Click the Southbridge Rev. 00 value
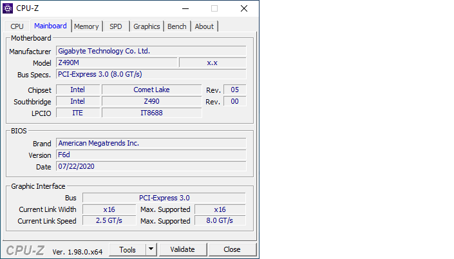Viewport: 454px width, 259px height. click(x=235, y=101)
